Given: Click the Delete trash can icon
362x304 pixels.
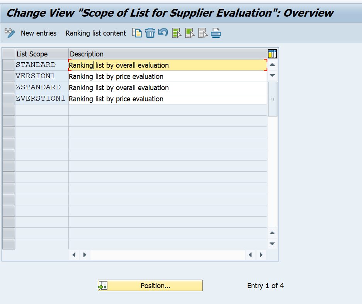Looking at the screenshot, I should [150, 33].
